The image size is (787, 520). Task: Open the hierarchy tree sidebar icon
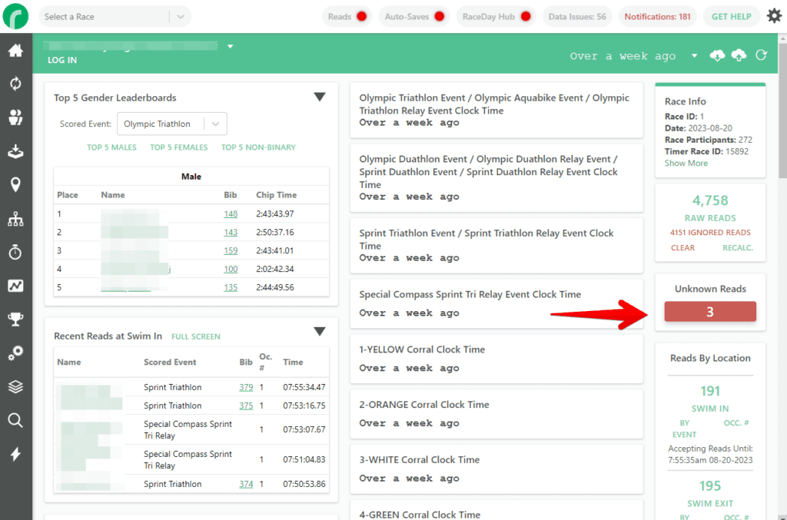15,219
